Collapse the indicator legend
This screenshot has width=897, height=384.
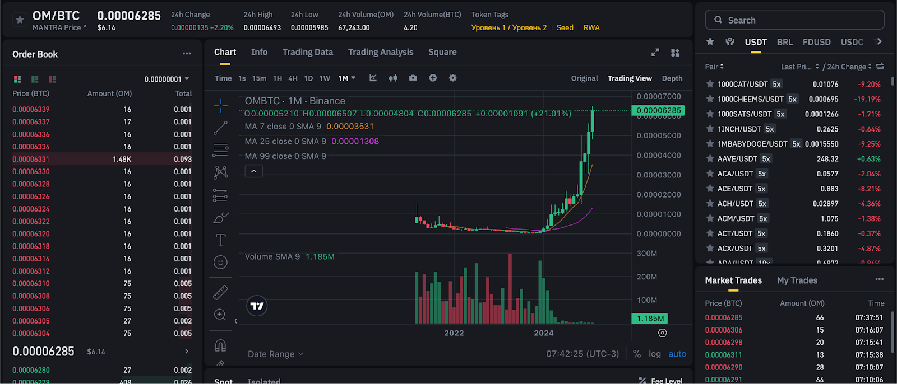(254, 171)
